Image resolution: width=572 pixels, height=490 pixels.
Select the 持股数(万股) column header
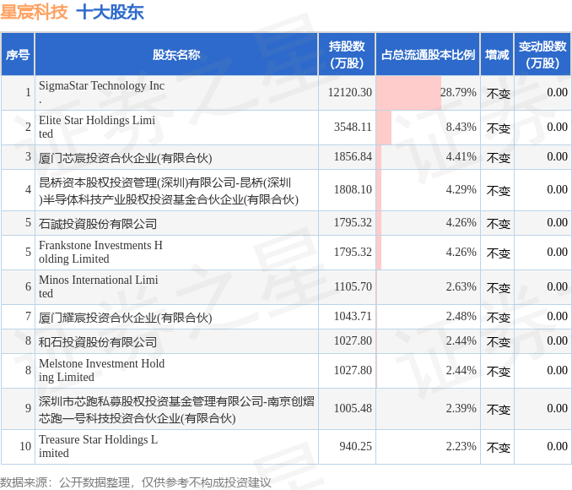coord(347,54)
